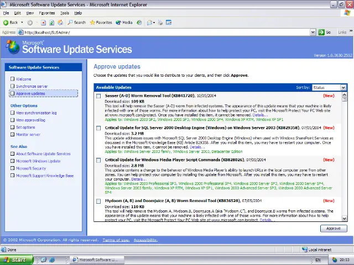Open the Accessibility footer link

click(145, 240)
